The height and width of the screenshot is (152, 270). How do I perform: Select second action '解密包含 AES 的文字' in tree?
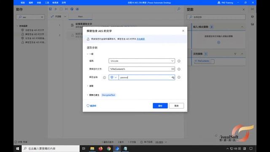click(x=33, y=34)
